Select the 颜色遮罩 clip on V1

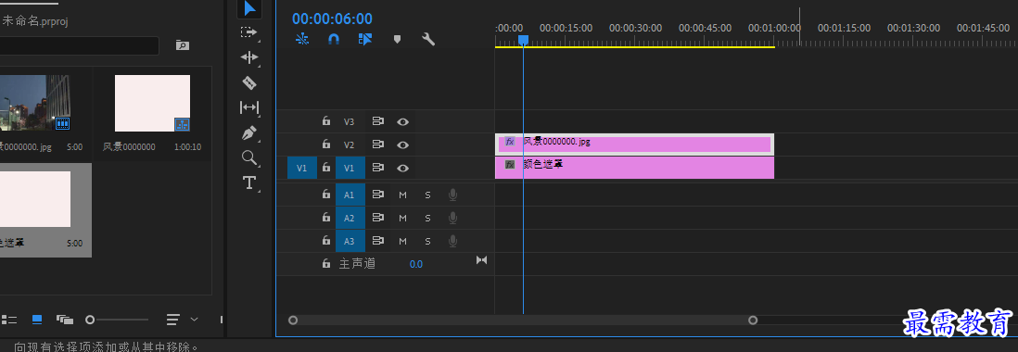coord(634,168)
